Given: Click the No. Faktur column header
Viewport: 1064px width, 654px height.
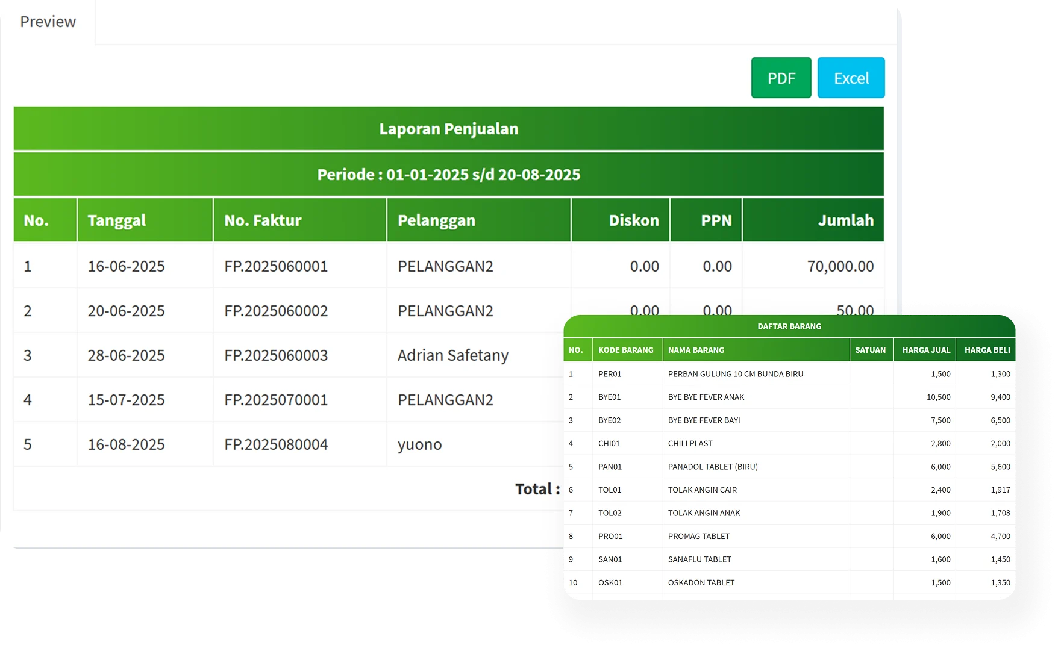Looking at the screenshot, I should pyautogui.click(x=263, y=220).
